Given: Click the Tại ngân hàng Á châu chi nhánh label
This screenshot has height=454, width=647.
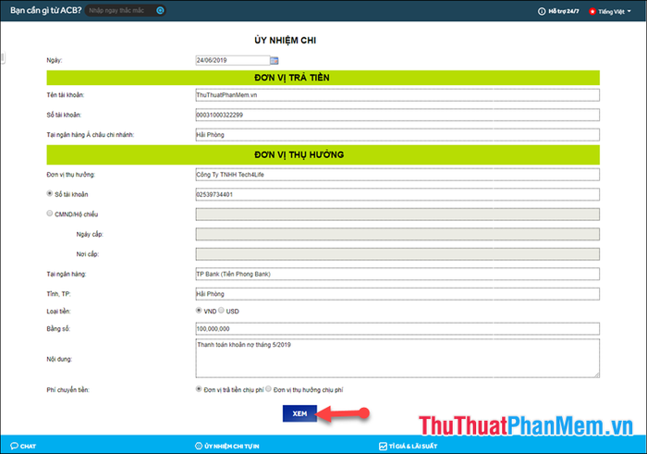Looking at the screenshot, I should [x=91, y=135].
